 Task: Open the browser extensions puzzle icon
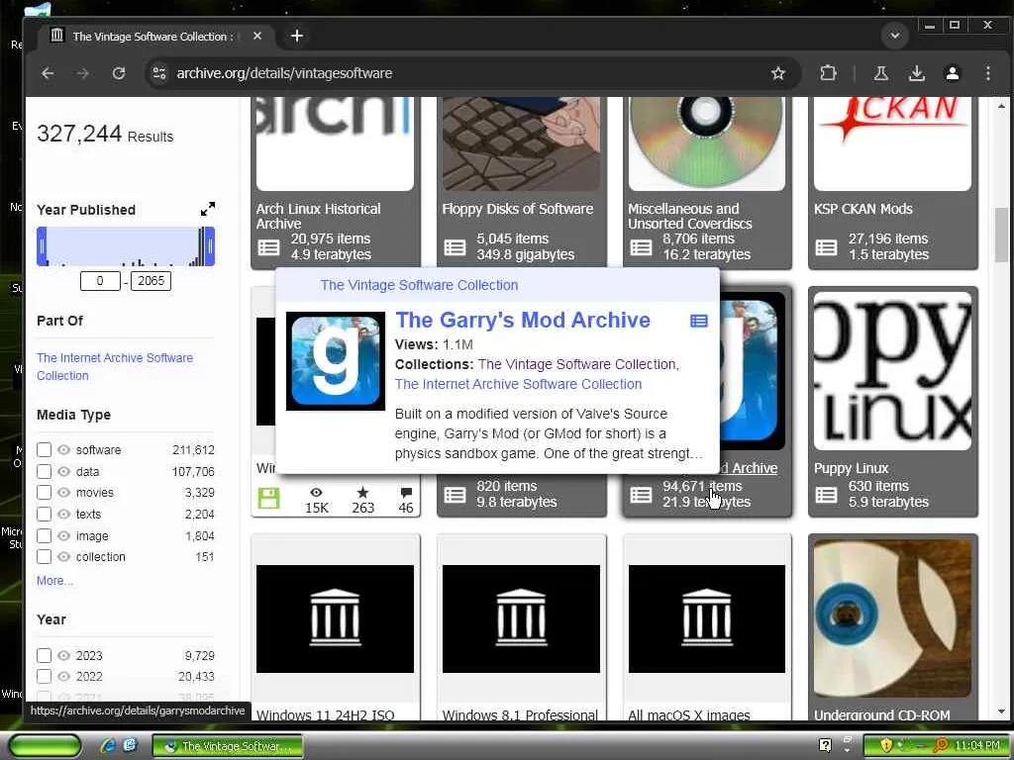(x=828, y=73)
